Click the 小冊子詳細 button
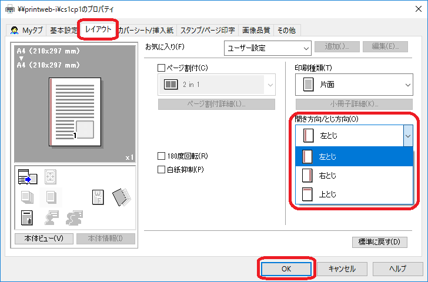 click(x=354, y=104)
